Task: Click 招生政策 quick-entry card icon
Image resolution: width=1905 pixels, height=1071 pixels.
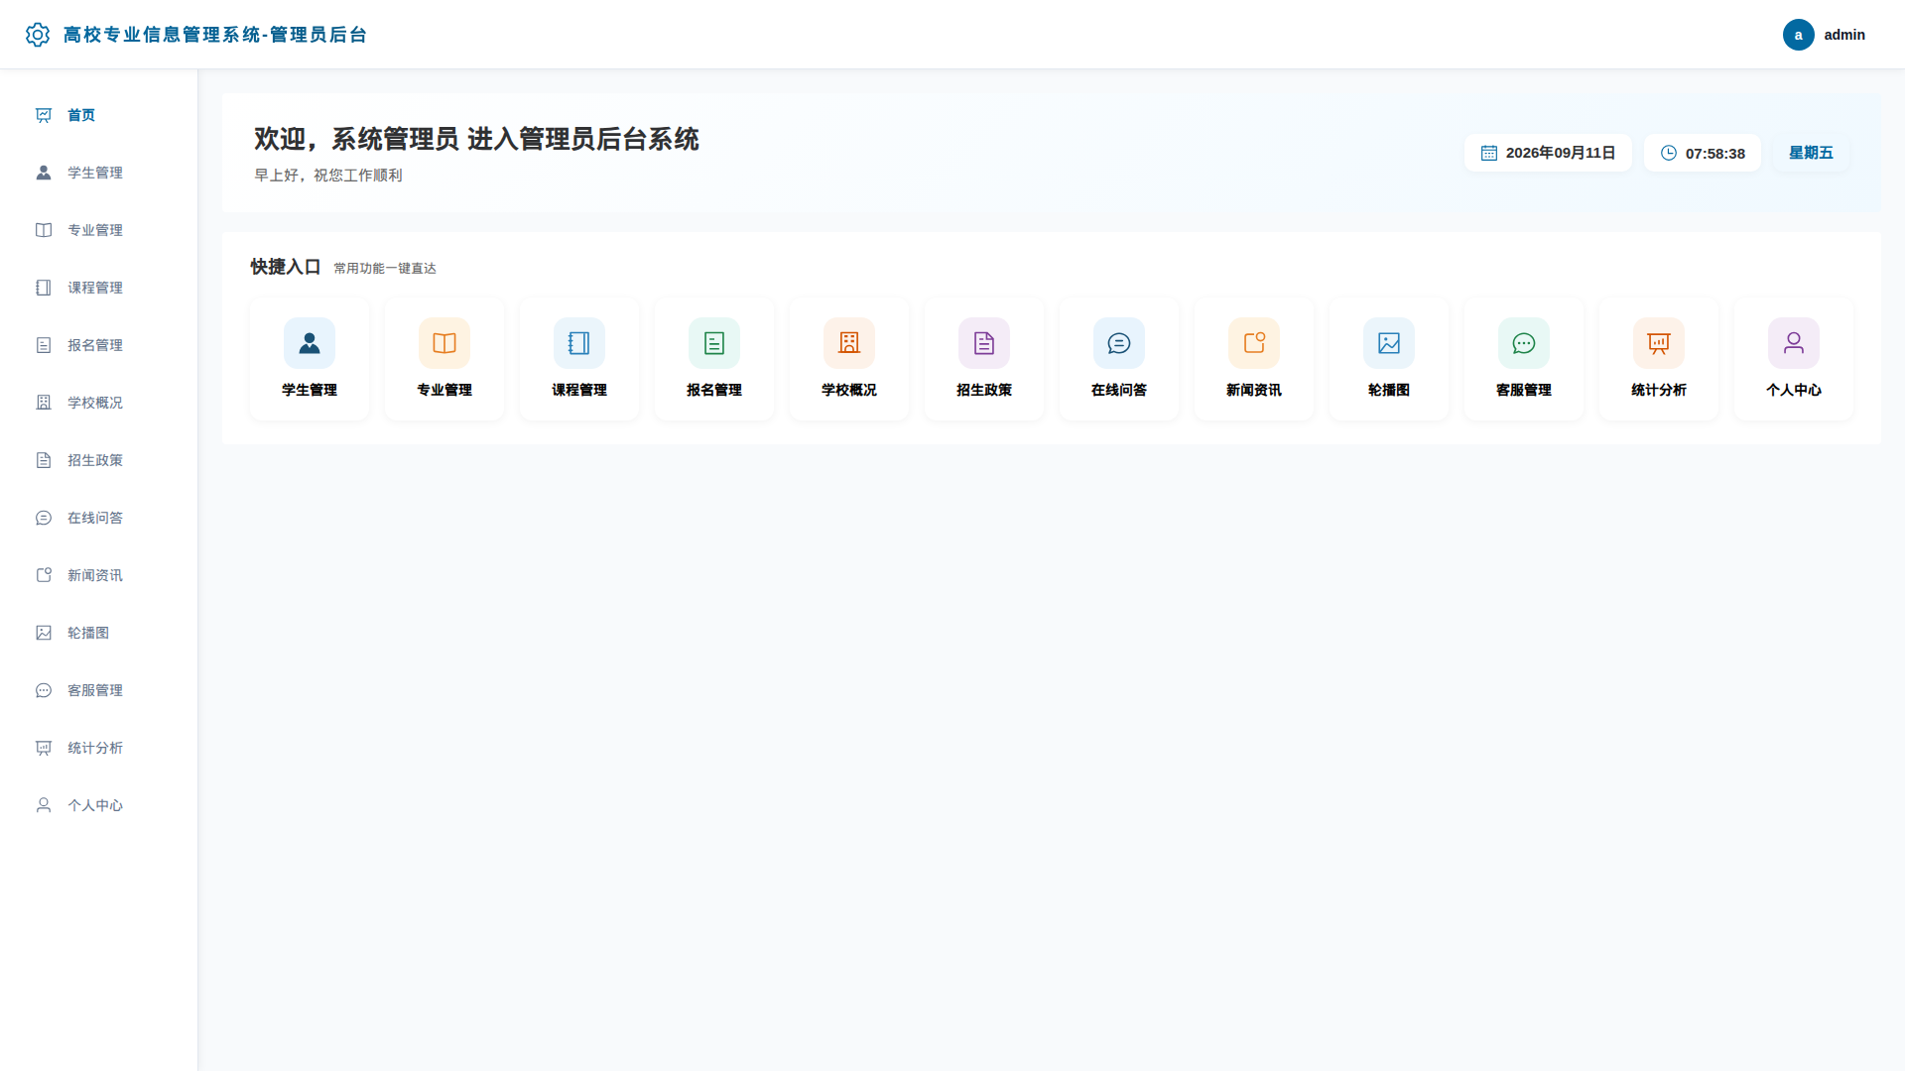Action: coord(984,343)
